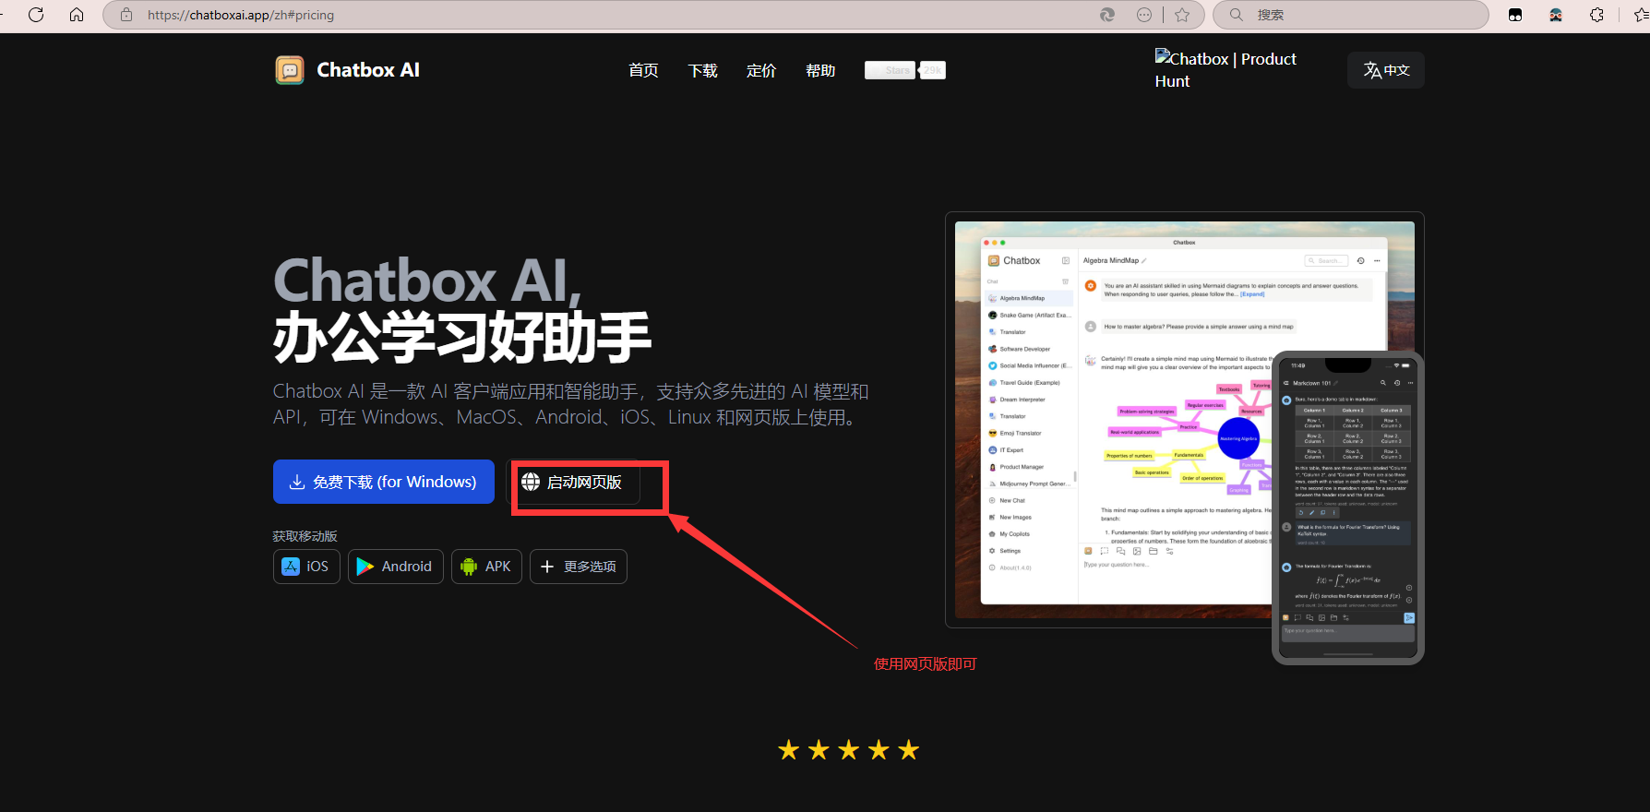Image resolution: width=1650 pixels, height=812 pixels.
Task: Reload the page with the refresh icon
Action: tap(36, 15)
